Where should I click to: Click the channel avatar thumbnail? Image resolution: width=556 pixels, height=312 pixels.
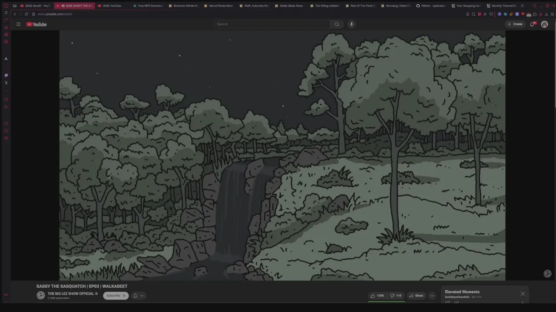[41, 296]
